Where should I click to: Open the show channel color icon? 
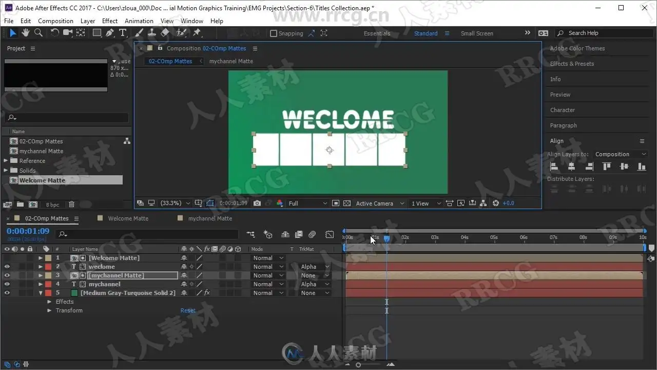pos(280,203)
